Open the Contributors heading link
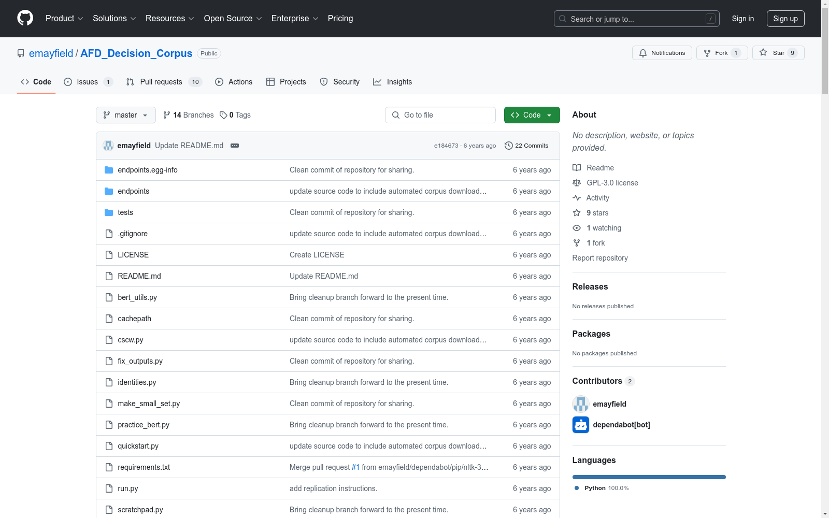 coord(604,381)
